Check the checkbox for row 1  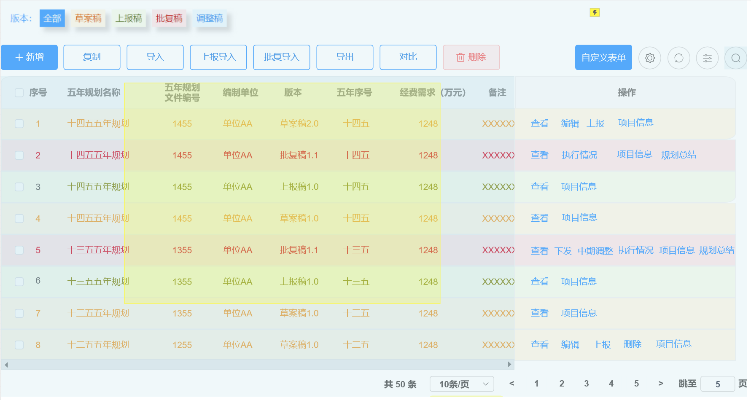click(19, 123)
